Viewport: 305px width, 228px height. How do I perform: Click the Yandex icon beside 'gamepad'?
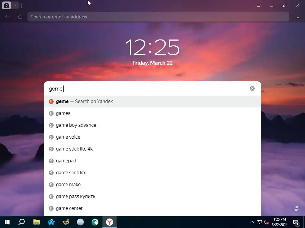pyautogui.click(x=51, y=161)
